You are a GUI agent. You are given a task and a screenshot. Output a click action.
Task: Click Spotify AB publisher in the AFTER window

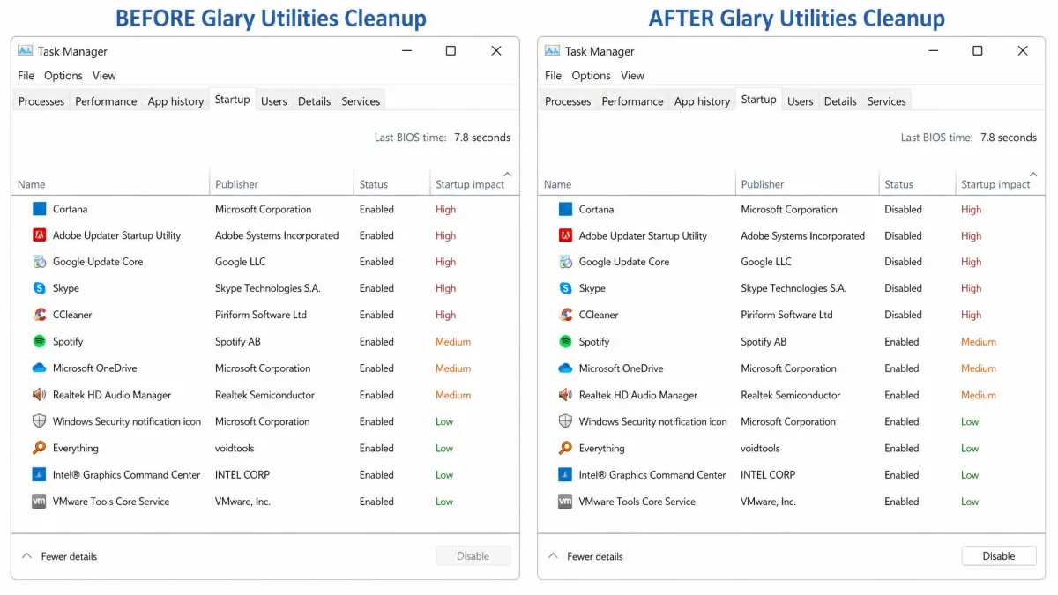coord(764,341)
